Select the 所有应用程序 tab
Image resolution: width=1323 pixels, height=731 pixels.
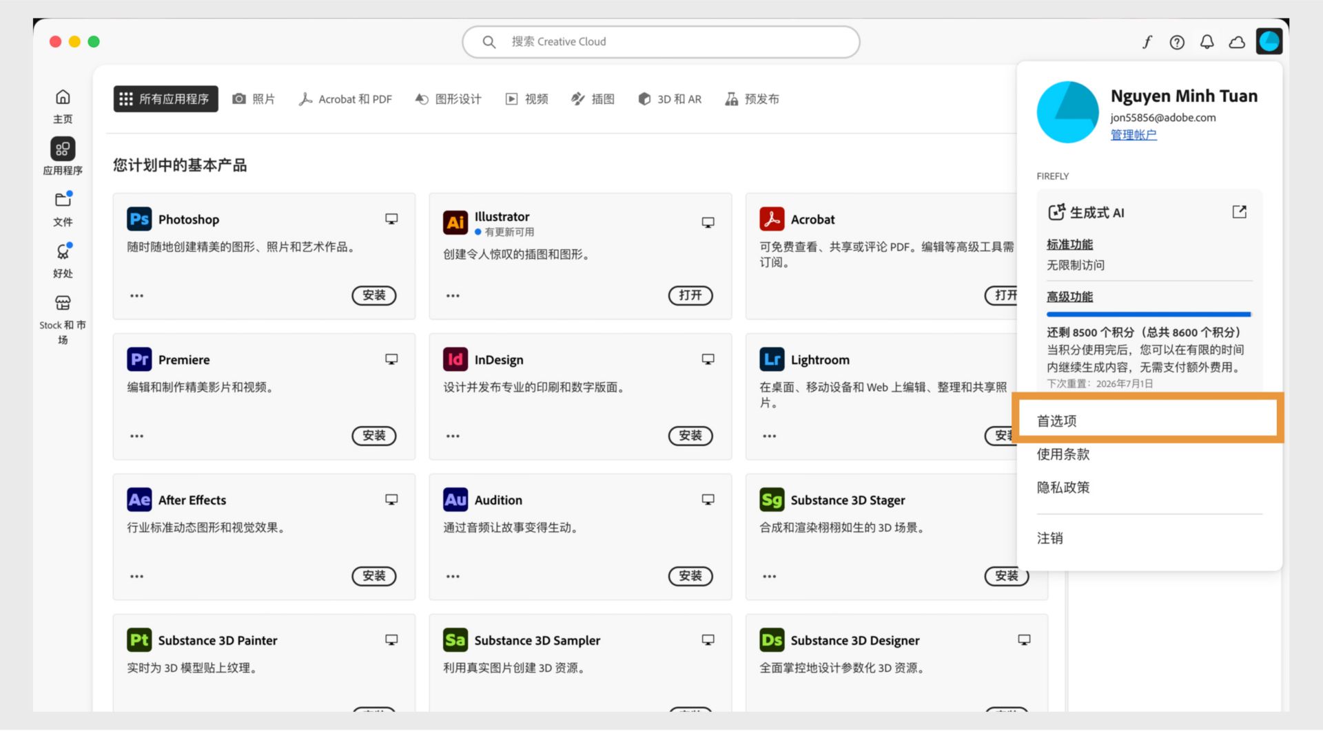165,99
